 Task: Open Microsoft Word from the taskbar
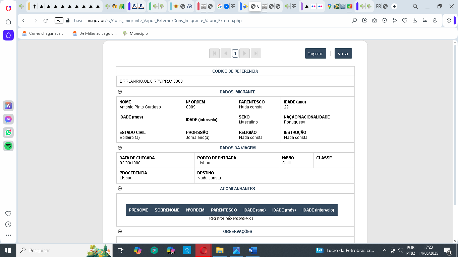pyautogui.click(x=252, y=250)
